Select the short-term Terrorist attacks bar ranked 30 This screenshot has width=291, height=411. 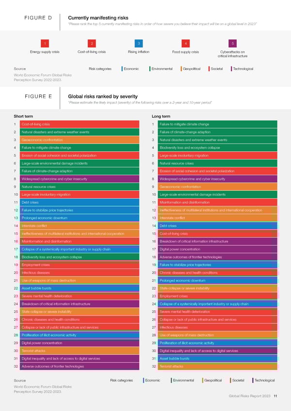coord(80,350)
